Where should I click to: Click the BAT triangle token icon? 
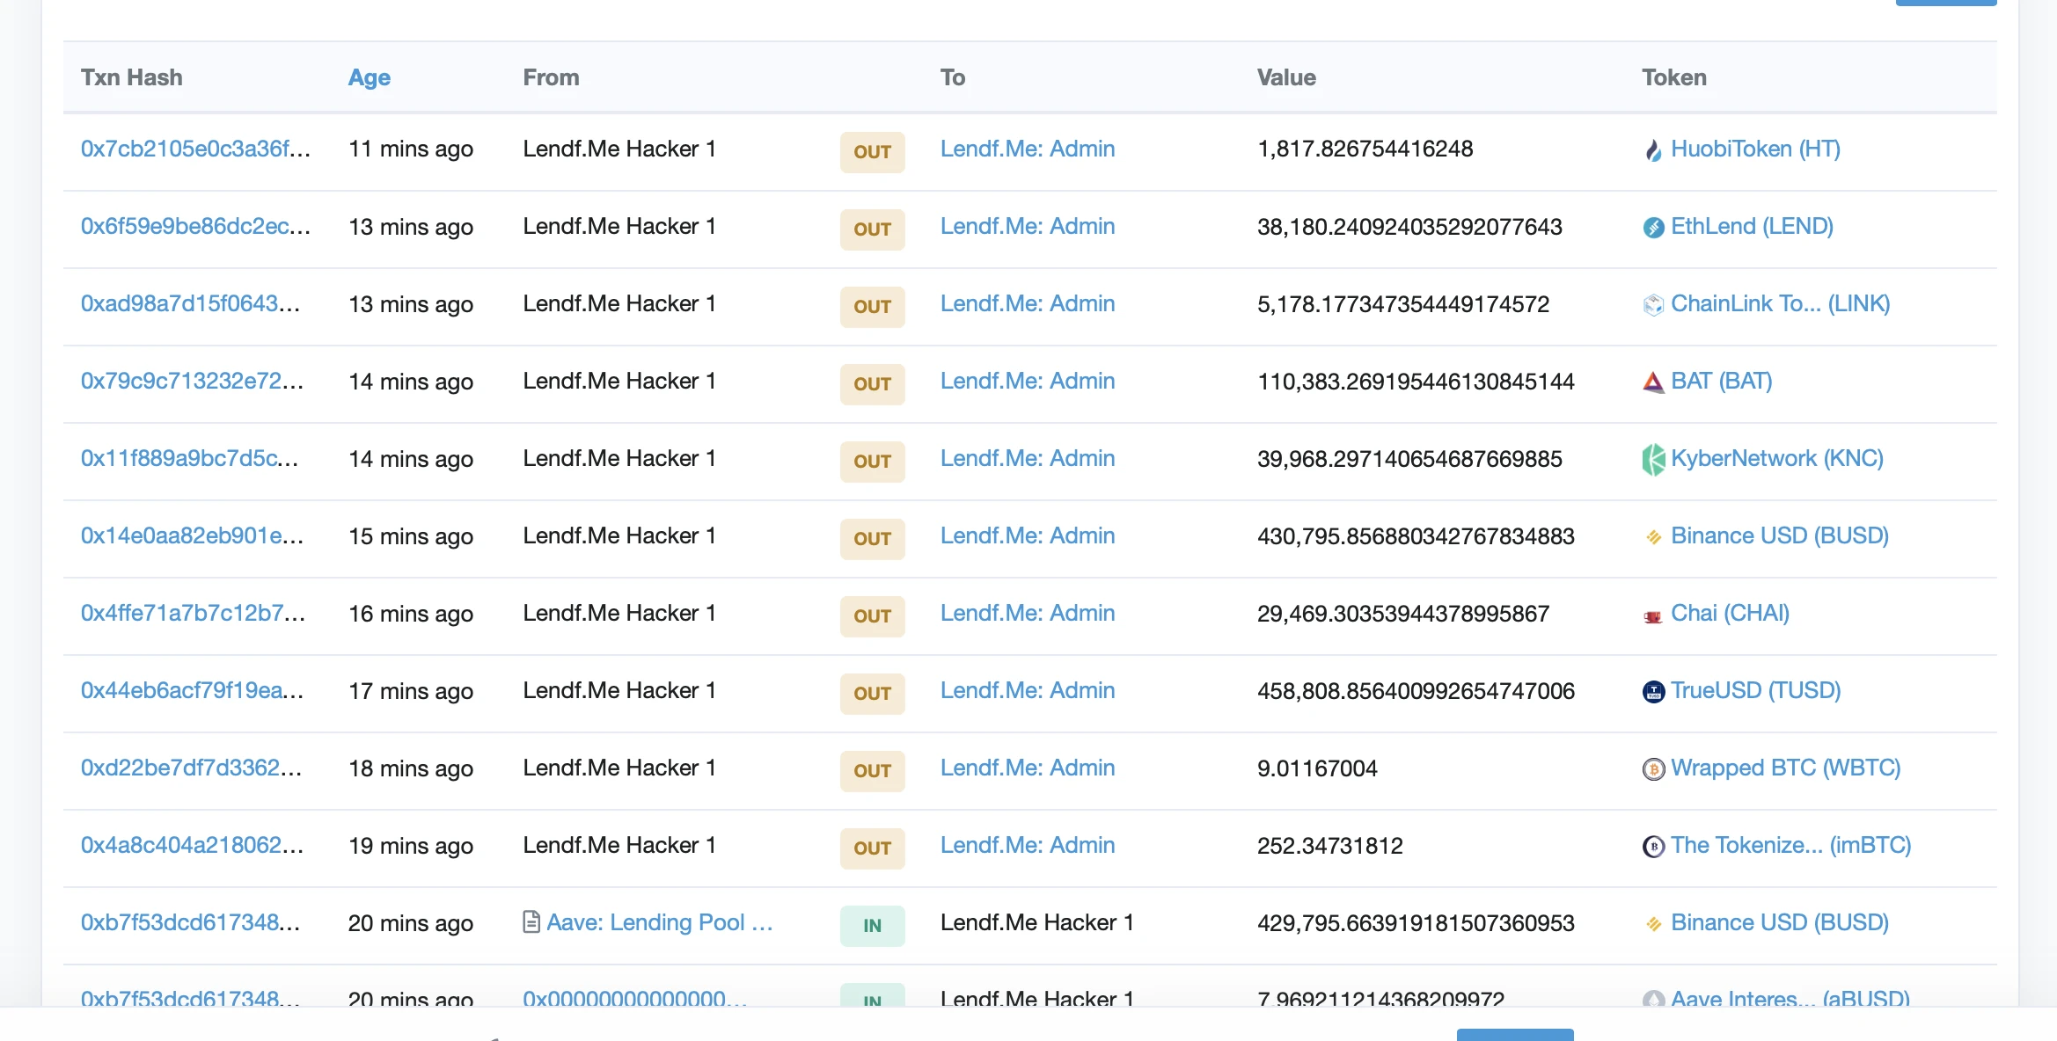[x=1653, y=382]
